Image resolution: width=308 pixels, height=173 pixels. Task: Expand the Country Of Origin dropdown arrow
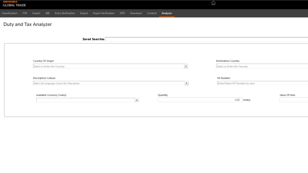click(186, 66)
